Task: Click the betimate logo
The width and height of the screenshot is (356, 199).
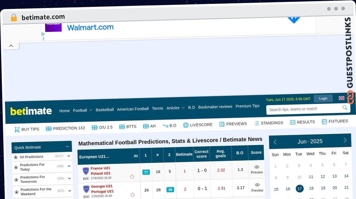Action: 31,111
